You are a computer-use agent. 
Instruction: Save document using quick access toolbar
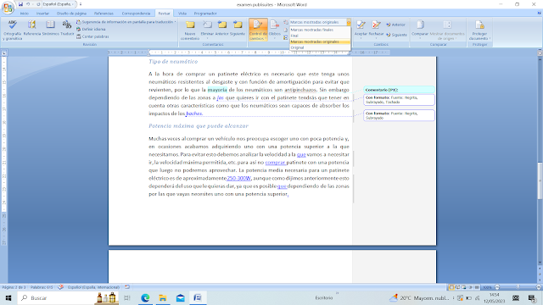20,4
